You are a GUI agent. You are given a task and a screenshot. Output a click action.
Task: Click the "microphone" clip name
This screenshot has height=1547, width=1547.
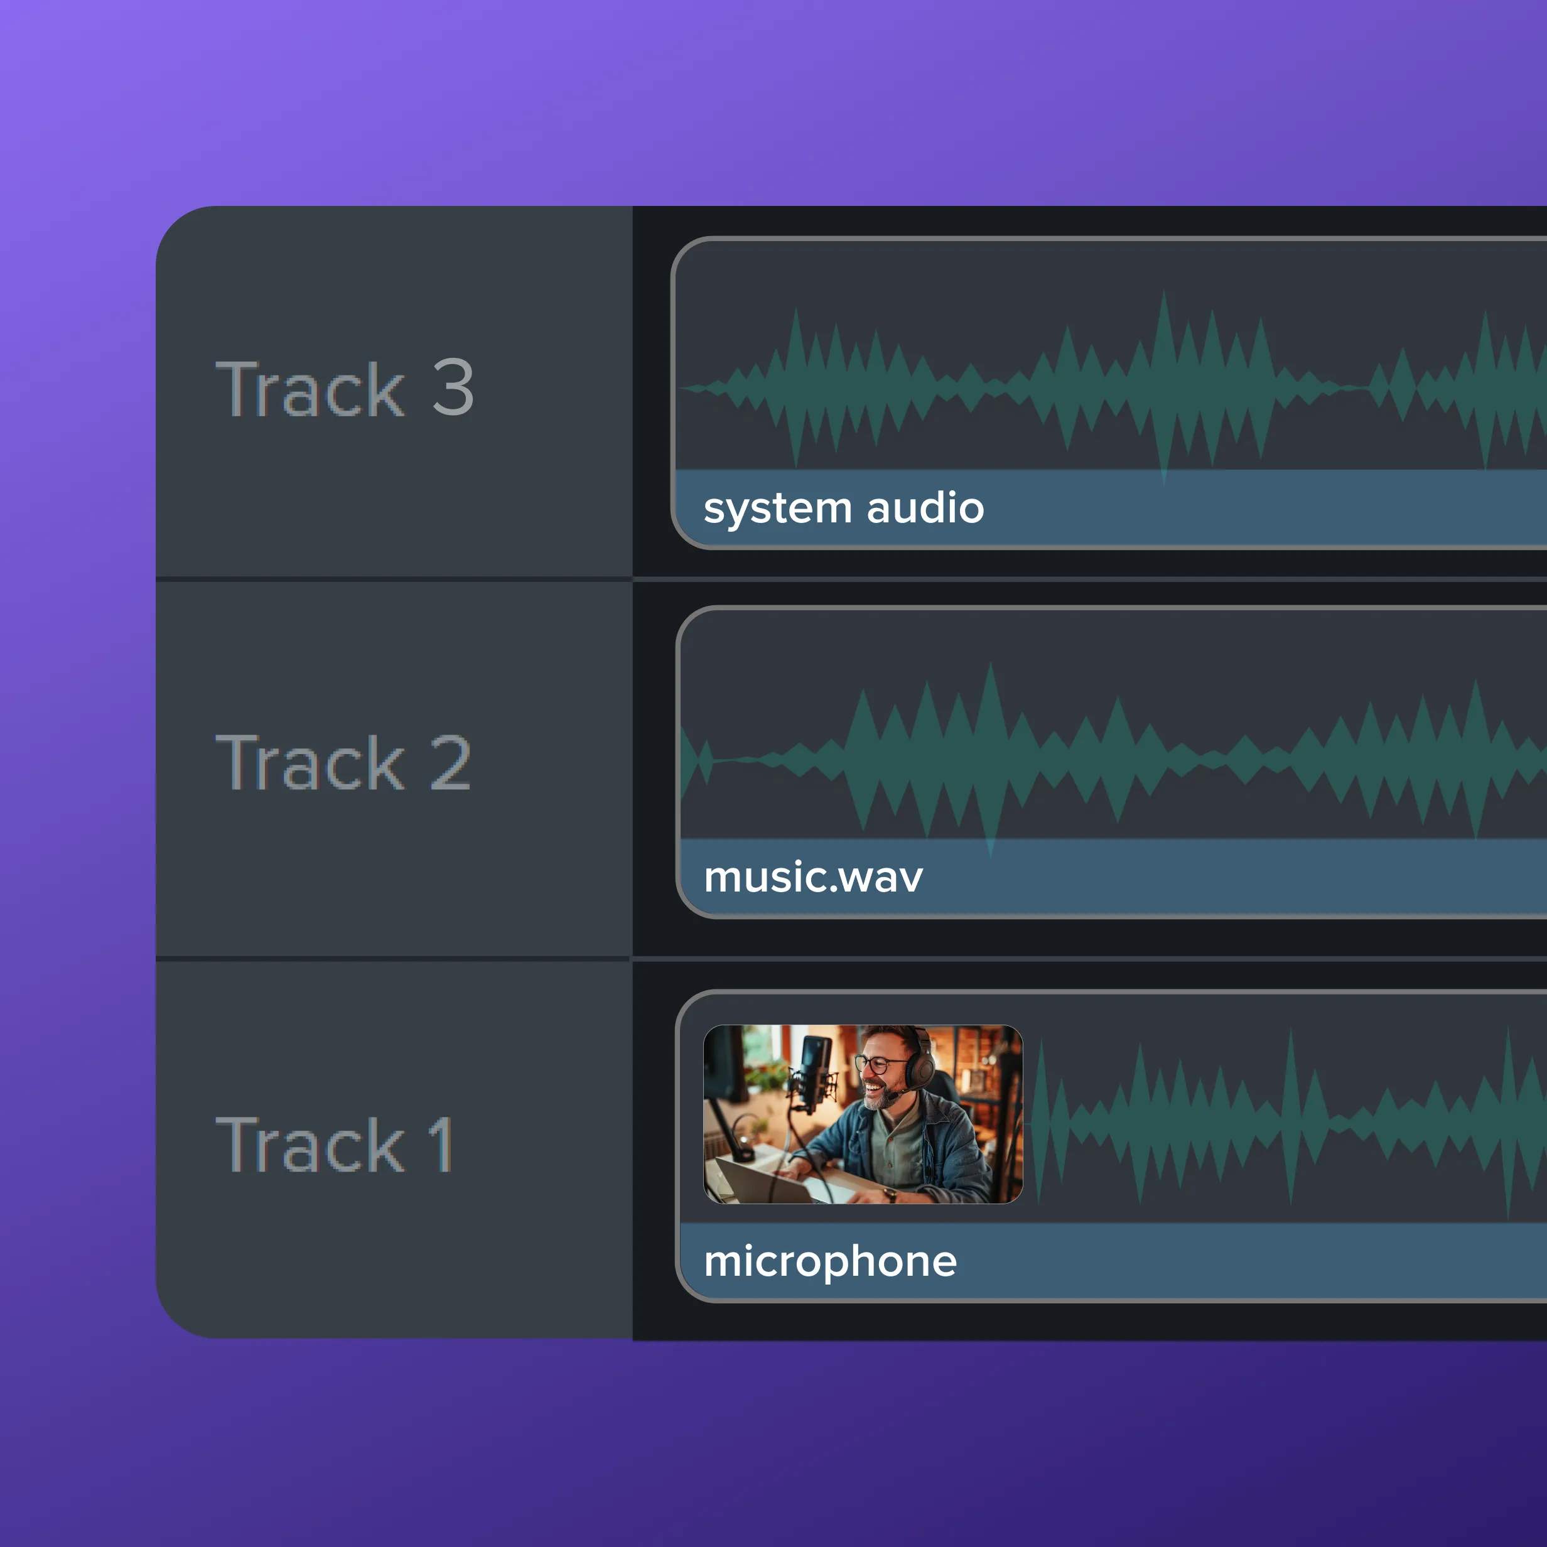tap(831, 1264)
